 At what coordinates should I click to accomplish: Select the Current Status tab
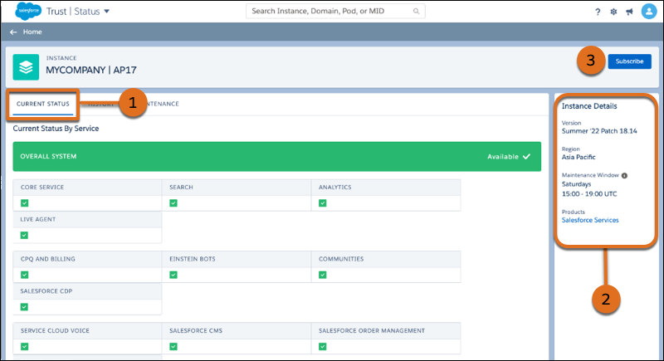pos(41,105)
